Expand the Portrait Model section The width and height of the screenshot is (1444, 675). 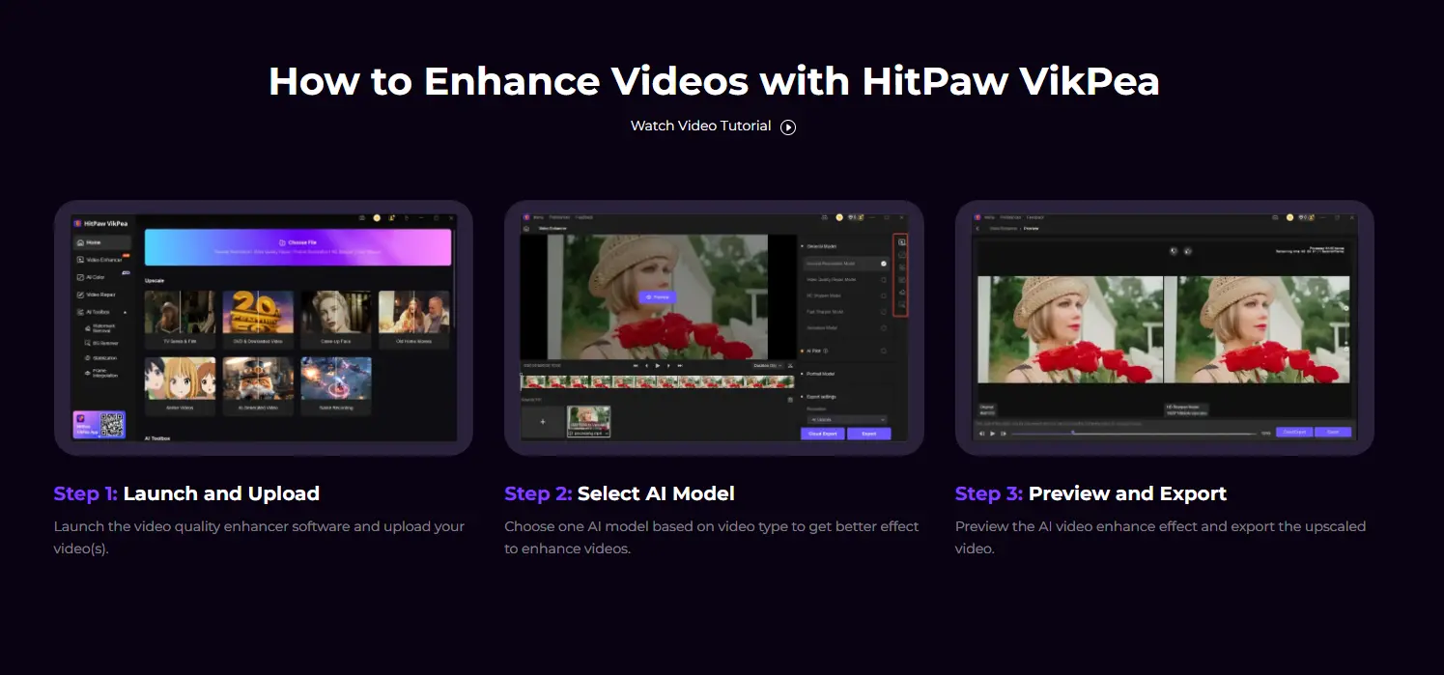[x=820, y=374]
